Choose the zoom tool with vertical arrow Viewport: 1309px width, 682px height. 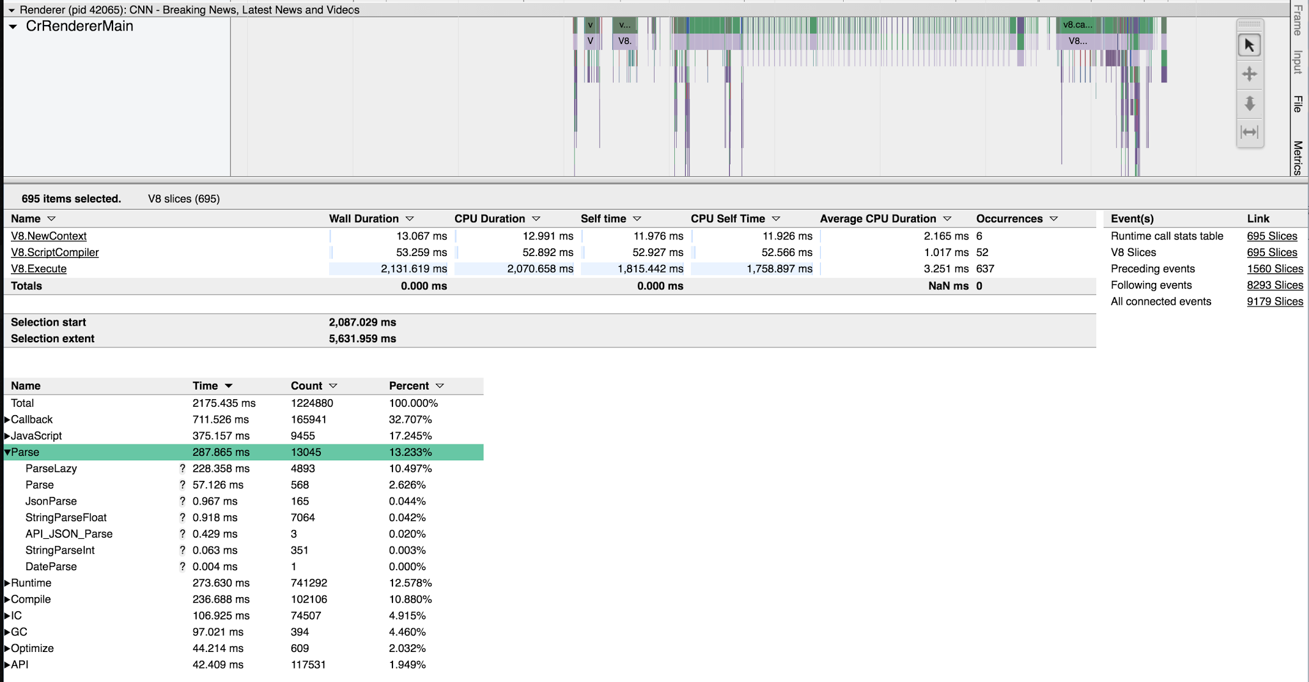click(1250, 103)
